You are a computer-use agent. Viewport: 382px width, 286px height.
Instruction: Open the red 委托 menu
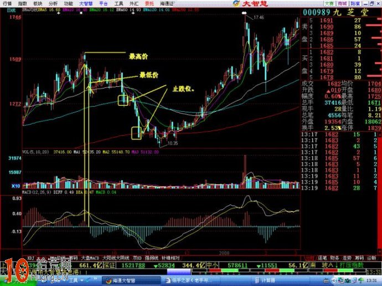149,3
